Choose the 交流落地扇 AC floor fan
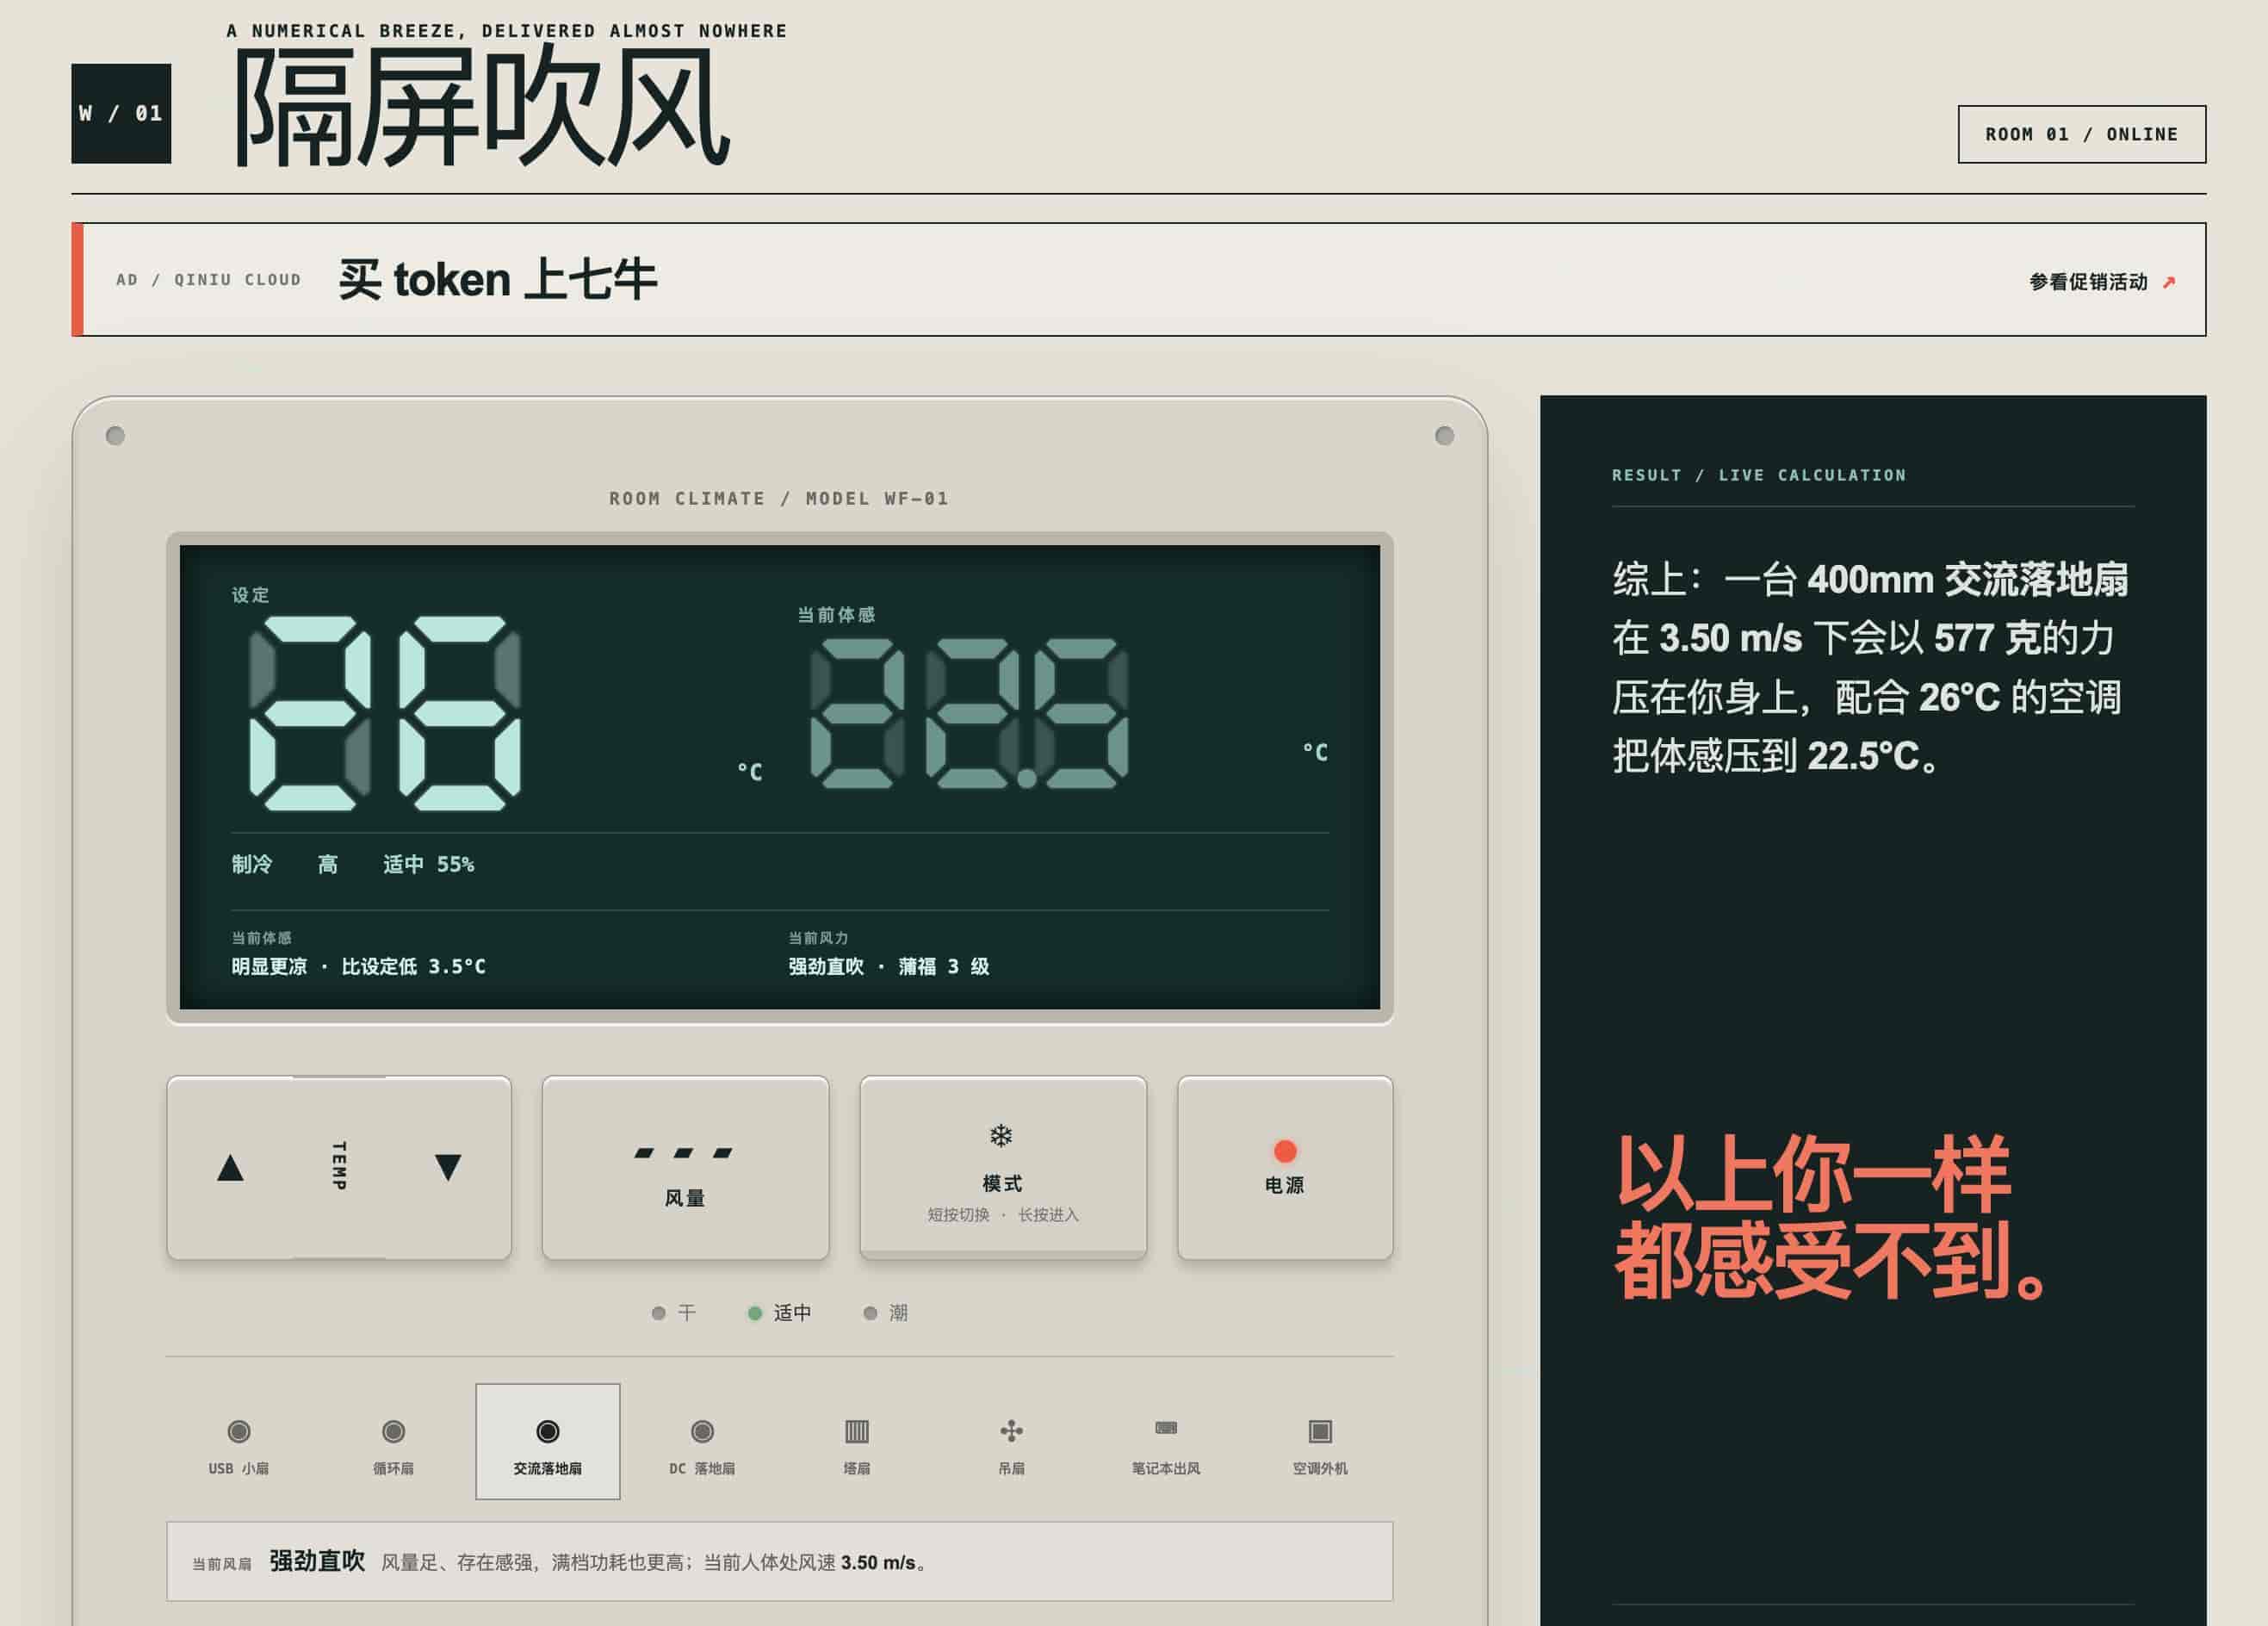The image size is (2268, 1626). tap(548, 1442)
